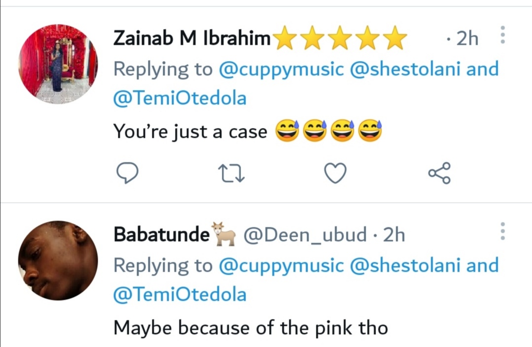Open Zainab M Ibrahim's profile name
Screen dimensions: 532x347
click(192, 38)
